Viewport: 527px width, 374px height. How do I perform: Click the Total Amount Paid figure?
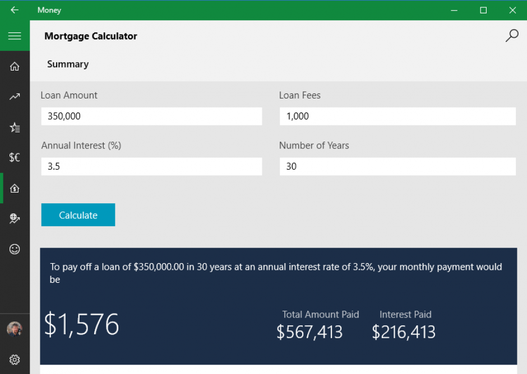309,332
